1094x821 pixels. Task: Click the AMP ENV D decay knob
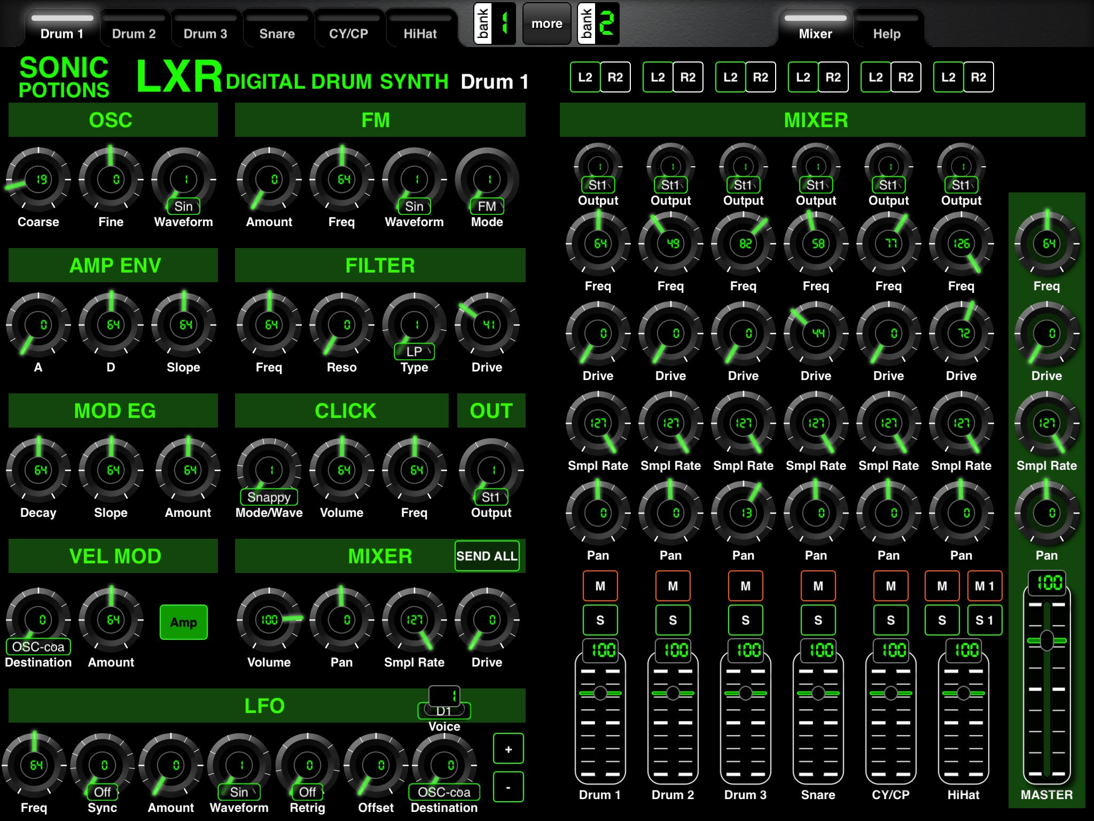[x=111, y=325]
